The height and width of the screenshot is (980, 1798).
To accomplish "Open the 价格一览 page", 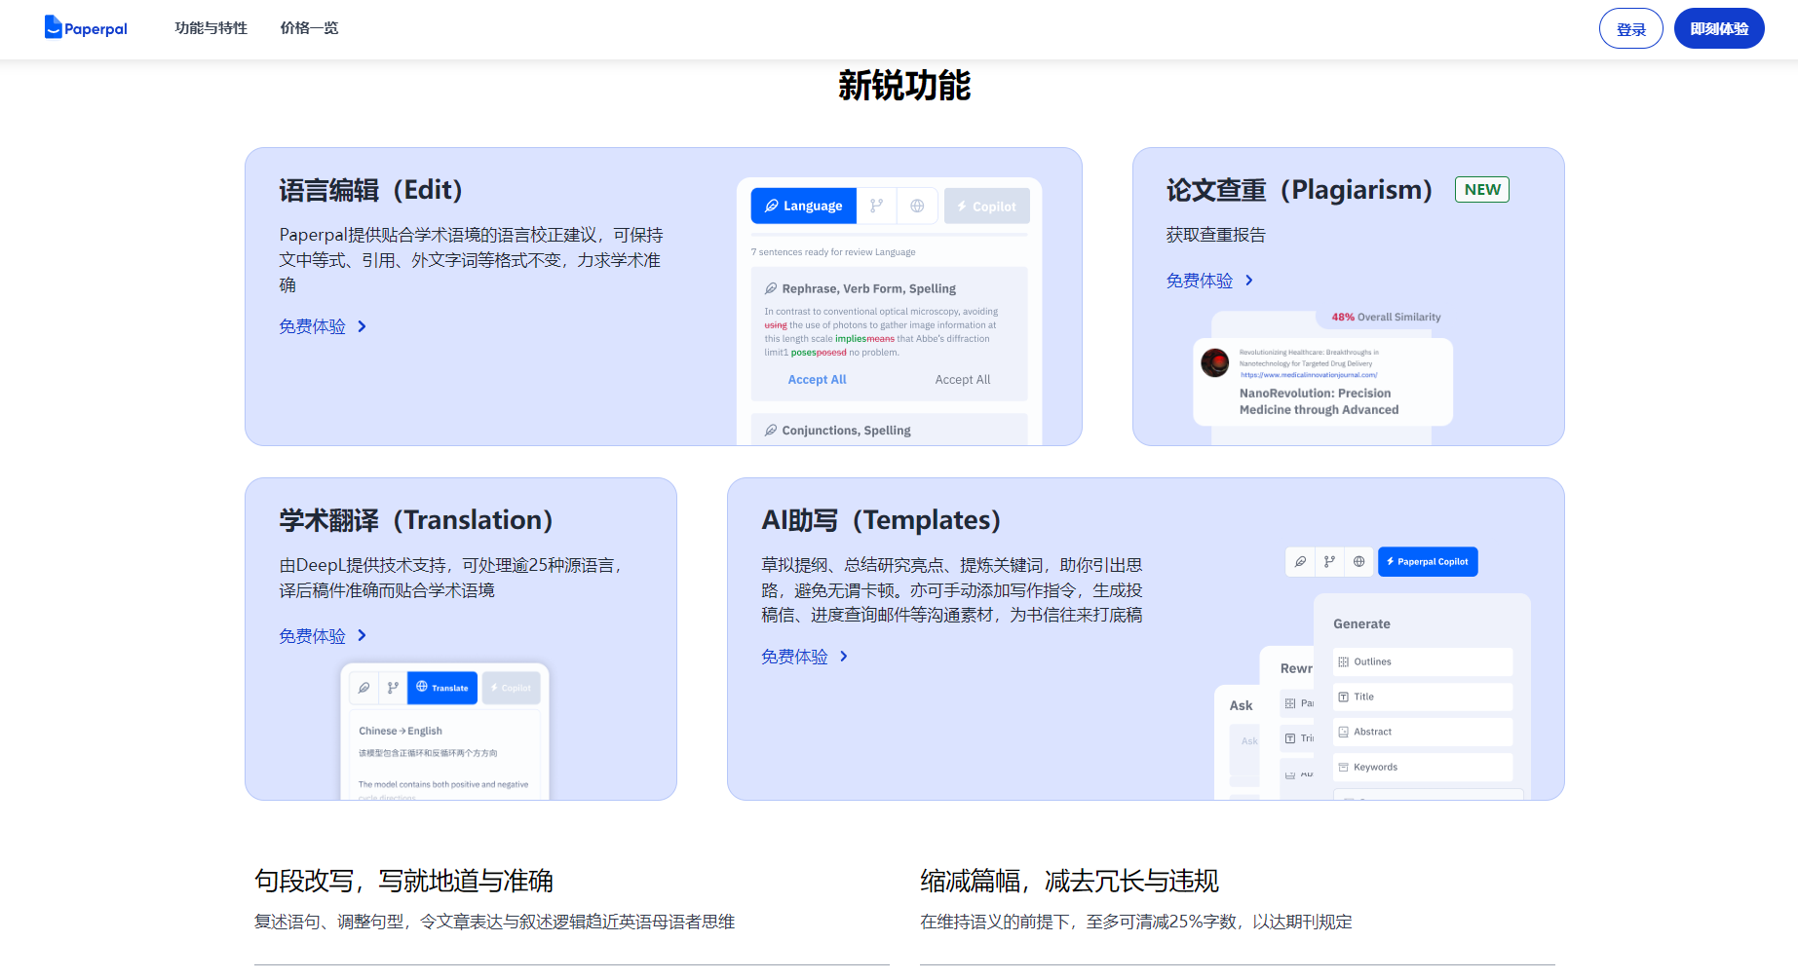I will (310, 28).
